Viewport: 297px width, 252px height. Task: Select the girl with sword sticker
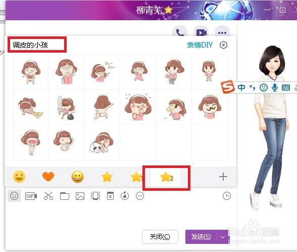coord(66,108)
